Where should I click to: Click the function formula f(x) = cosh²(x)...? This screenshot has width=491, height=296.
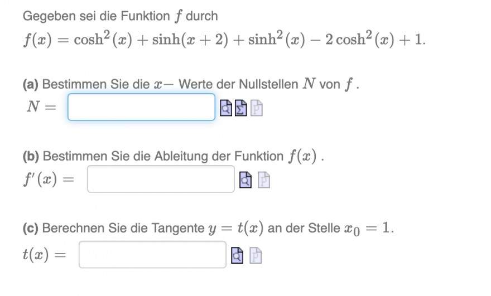(224, 39)
